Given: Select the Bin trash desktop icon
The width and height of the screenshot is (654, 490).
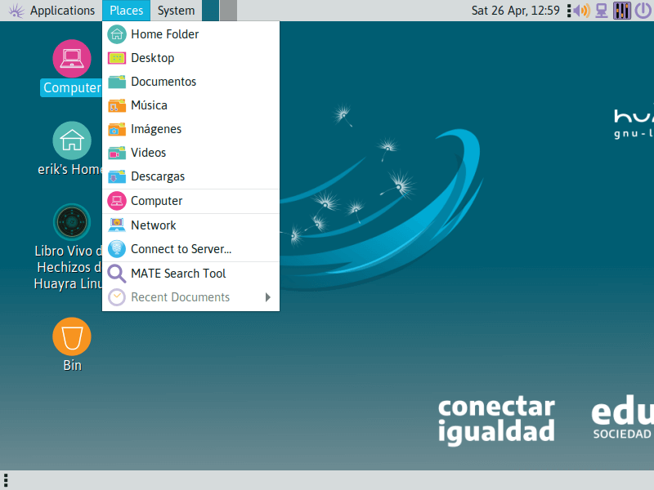Looking at the screenshot, I should pyautogui.click(x=72, y=336).
